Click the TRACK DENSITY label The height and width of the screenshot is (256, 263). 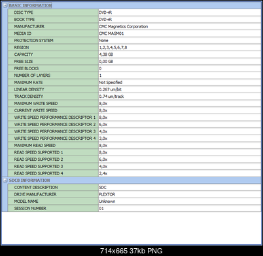pyautogui.click(x=29, y=96)
